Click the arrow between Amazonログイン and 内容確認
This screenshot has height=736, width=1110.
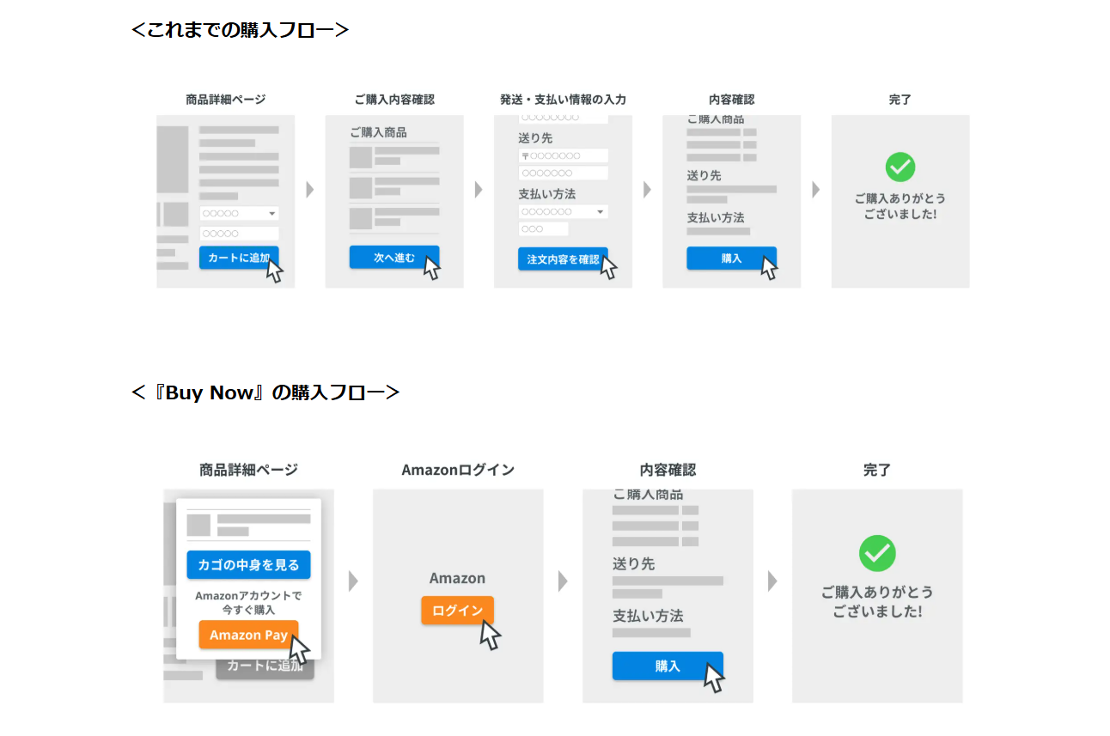(x=563, y=581)
